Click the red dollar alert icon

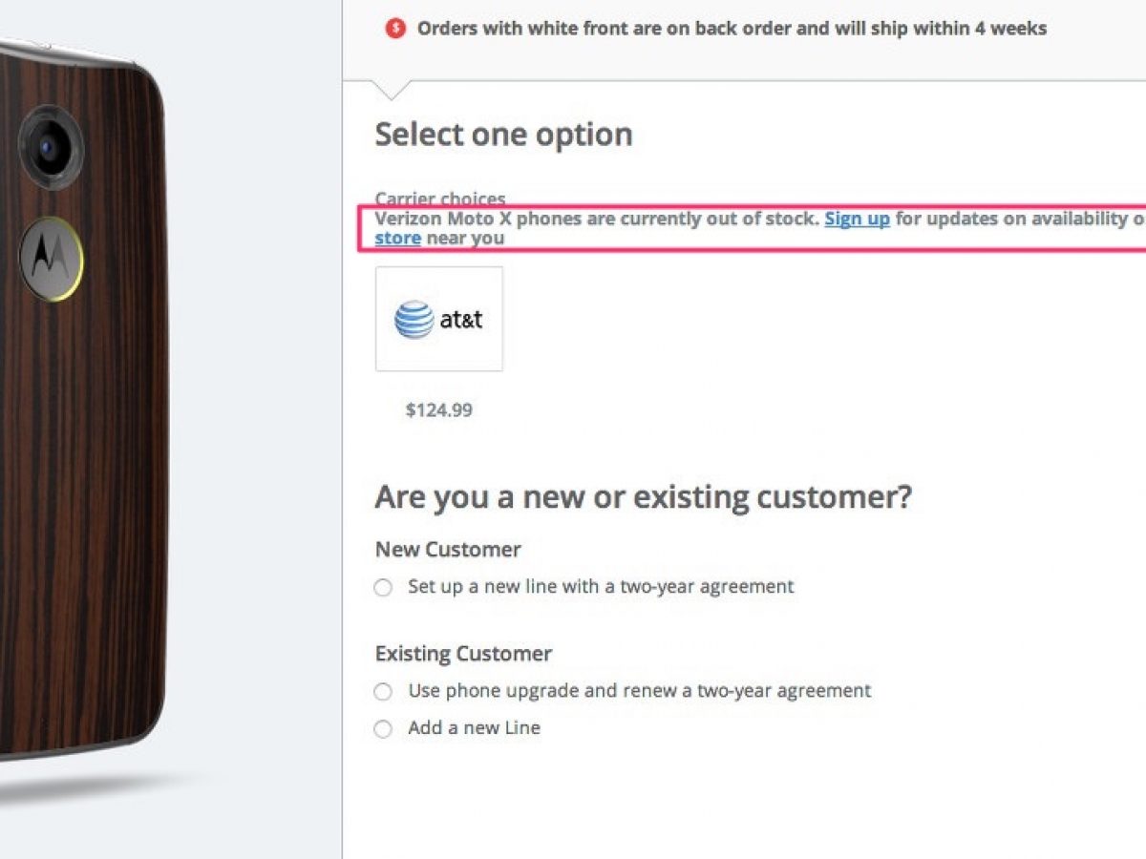pos(395,29)
